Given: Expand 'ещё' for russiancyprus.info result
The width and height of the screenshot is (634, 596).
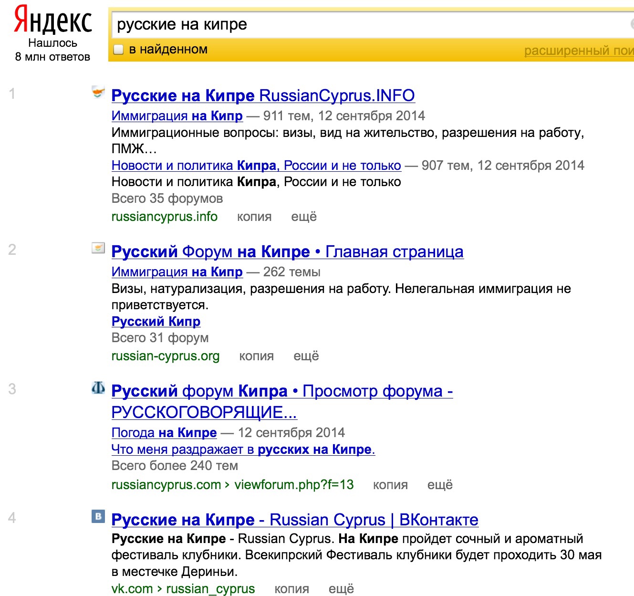Looking at the screenshot, I should (x=304, y=217).
